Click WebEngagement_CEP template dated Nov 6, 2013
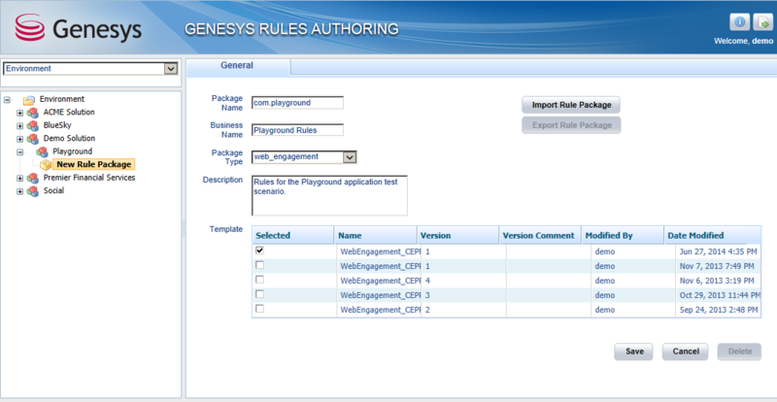Viewport: 777px width, 402px height. coord(381,281)
